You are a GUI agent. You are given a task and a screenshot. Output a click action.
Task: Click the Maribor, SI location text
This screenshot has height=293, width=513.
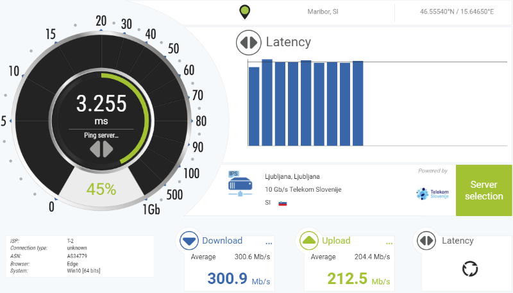coord(323,12)
